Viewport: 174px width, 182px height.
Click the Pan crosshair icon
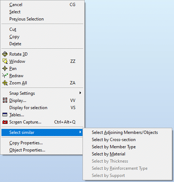5,69
